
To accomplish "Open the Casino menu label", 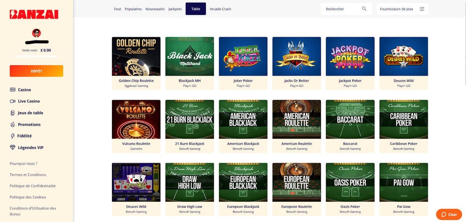I will [x=24, y=90].
